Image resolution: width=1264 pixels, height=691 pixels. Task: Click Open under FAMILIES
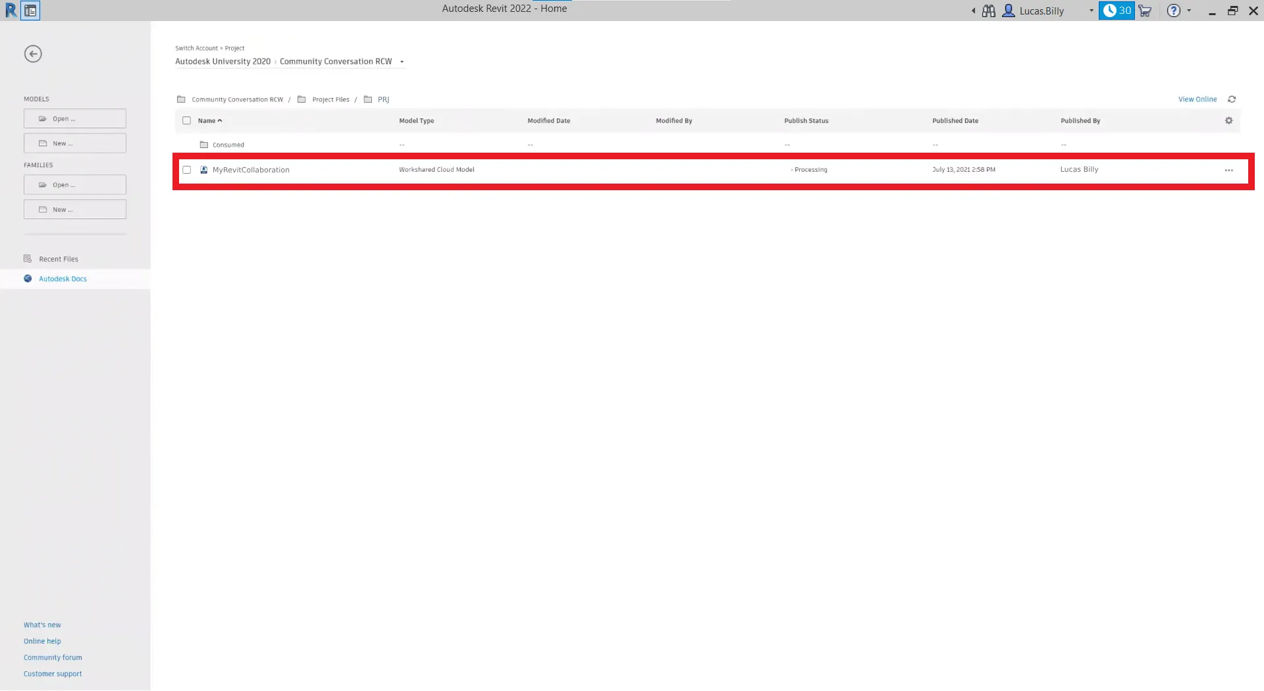pyautogui.click(x=75, y=185)
